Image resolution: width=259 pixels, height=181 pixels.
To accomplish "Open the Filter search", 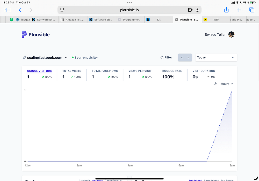I will [x=166, y=57].
